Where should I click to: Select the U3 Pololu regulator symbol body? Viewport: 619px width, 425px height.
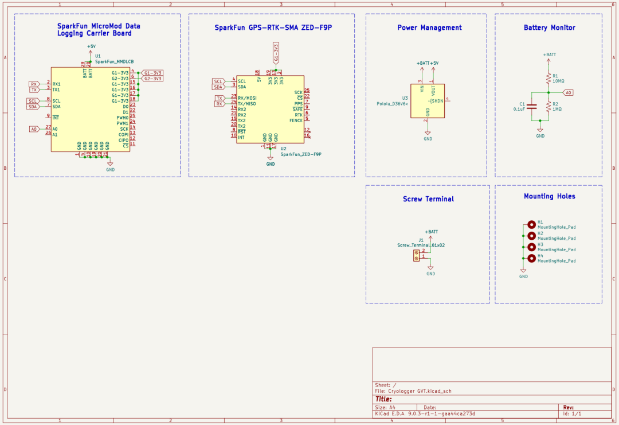[428, 101]
